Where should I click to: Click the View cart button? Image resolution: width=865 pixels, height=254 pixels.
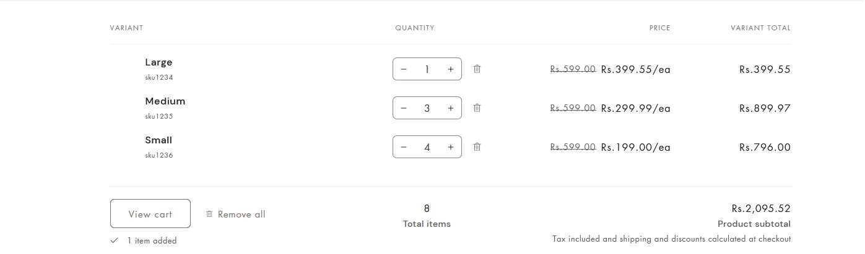pyautogui.click(x=150, y=214)
